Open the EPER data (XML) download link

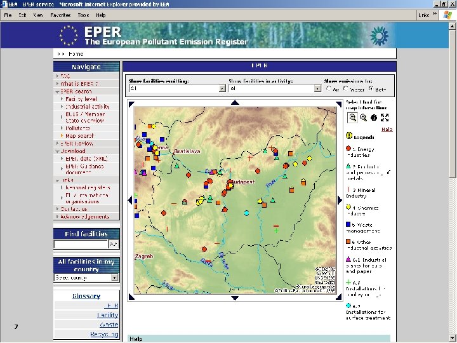(x=86, y=159)
